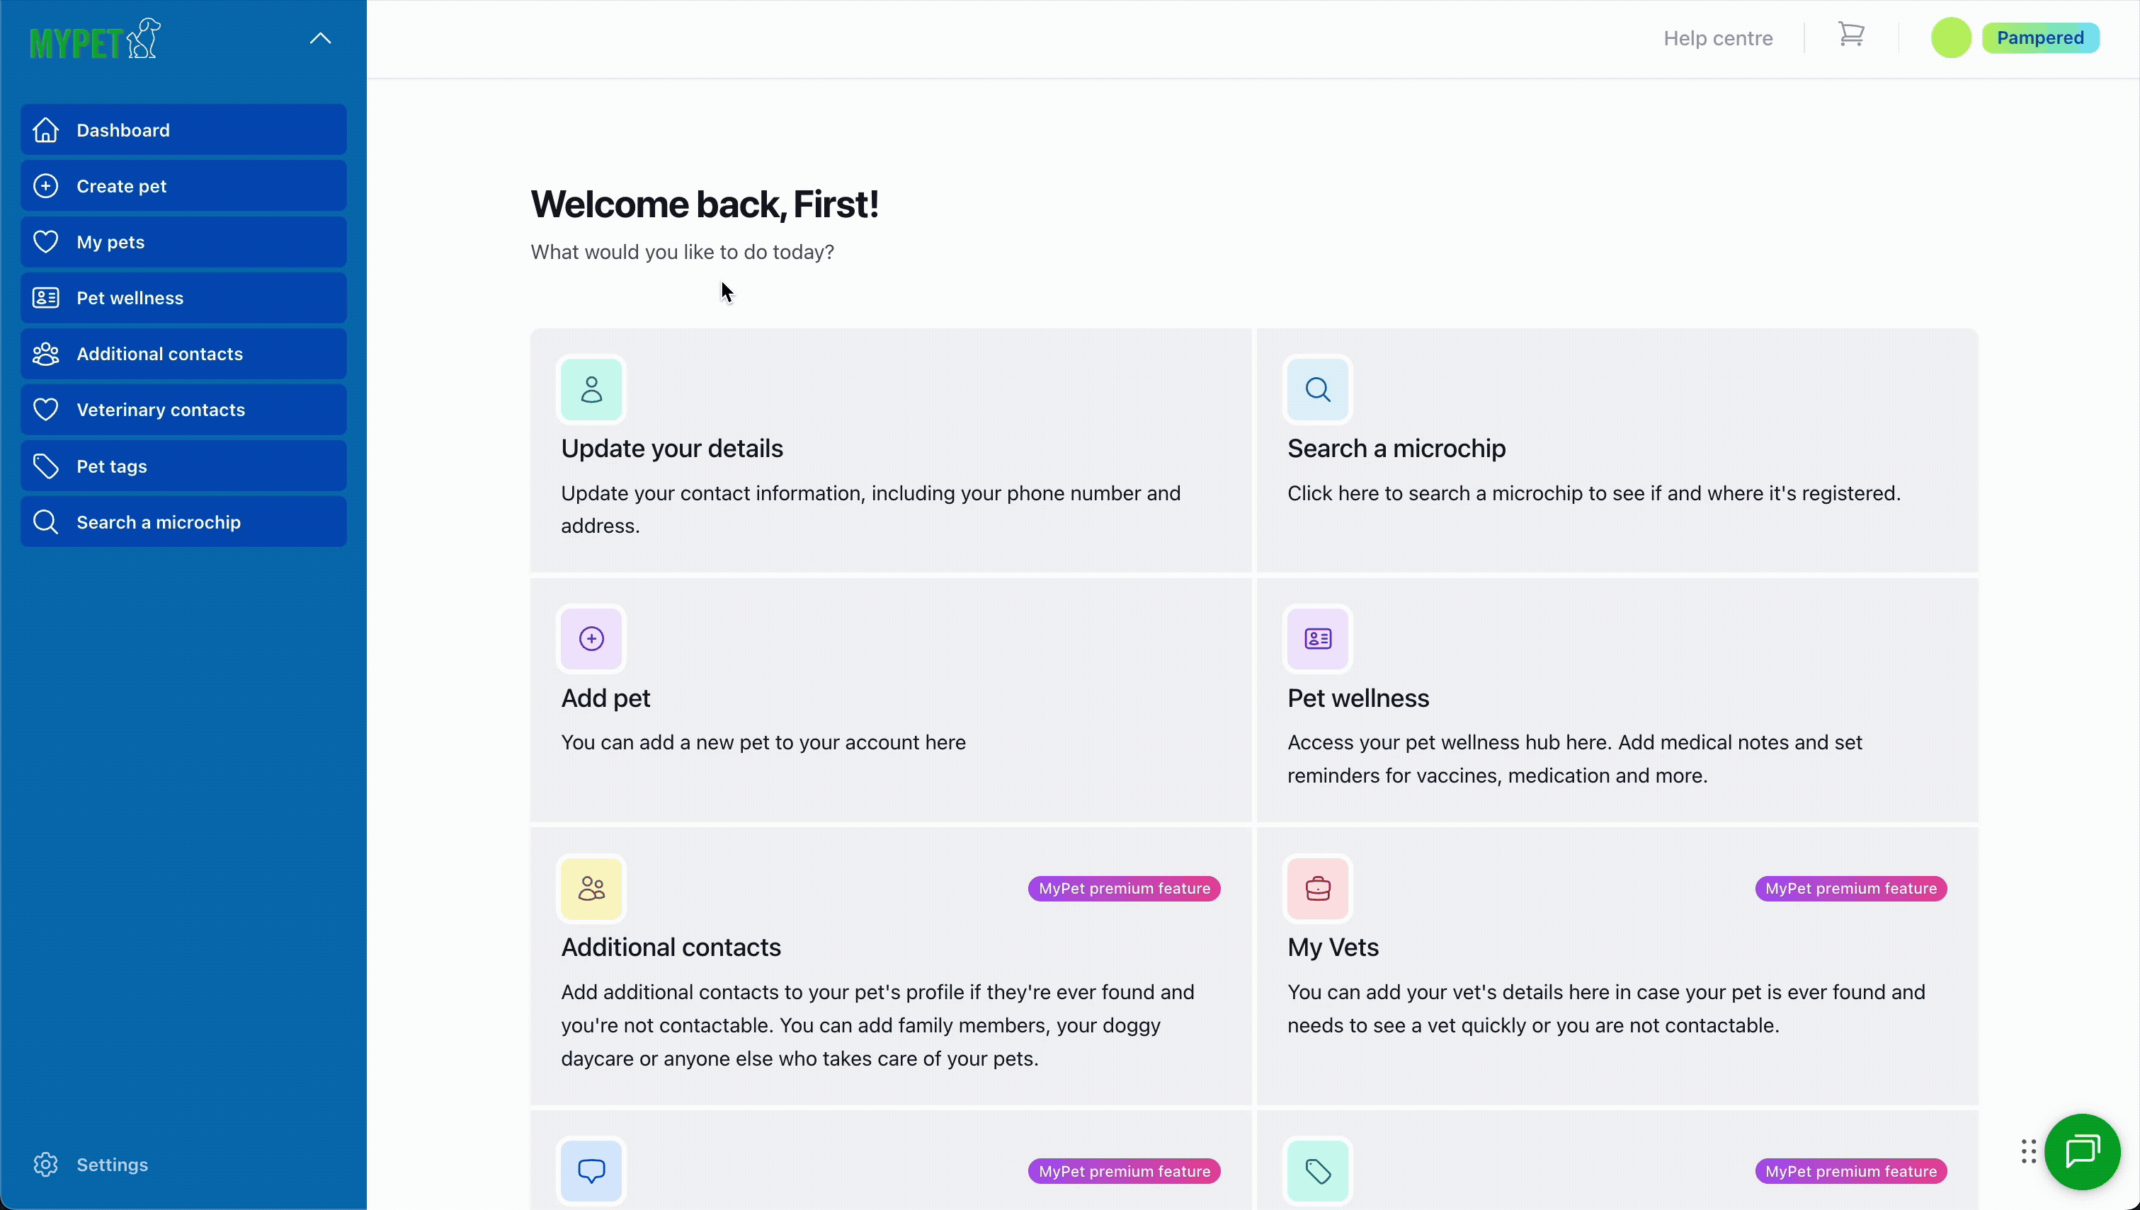The width and height of the screenshot is (2140, 1210).
Task: Click the MyPet logo in sidebar
Action: [95, 39]
